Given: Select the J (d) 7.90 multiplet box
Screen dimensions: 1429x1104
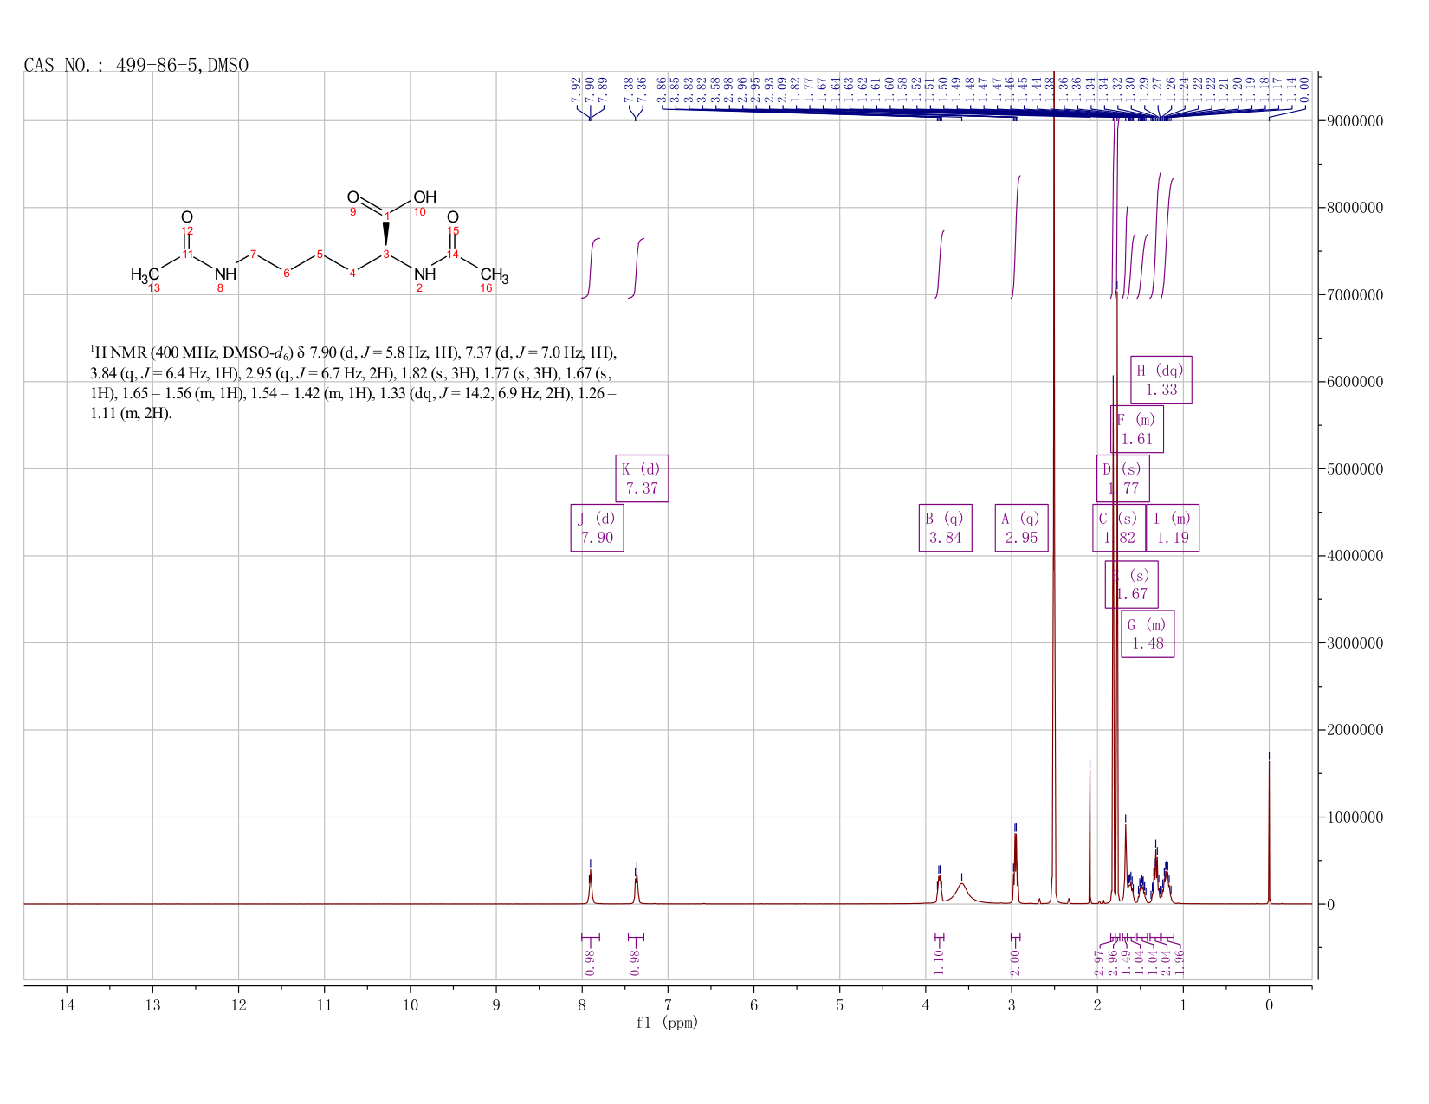Looking at the screenshot, I should tap(597, 528).
